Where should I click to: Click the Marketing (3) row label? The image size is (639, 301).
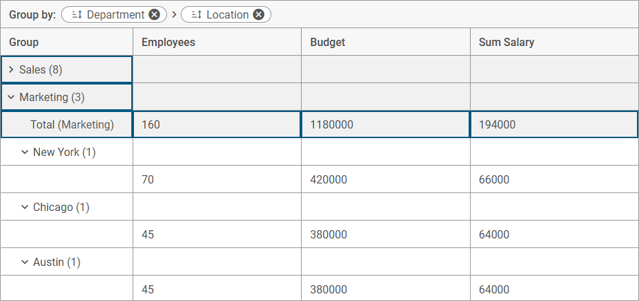point(52,97)
